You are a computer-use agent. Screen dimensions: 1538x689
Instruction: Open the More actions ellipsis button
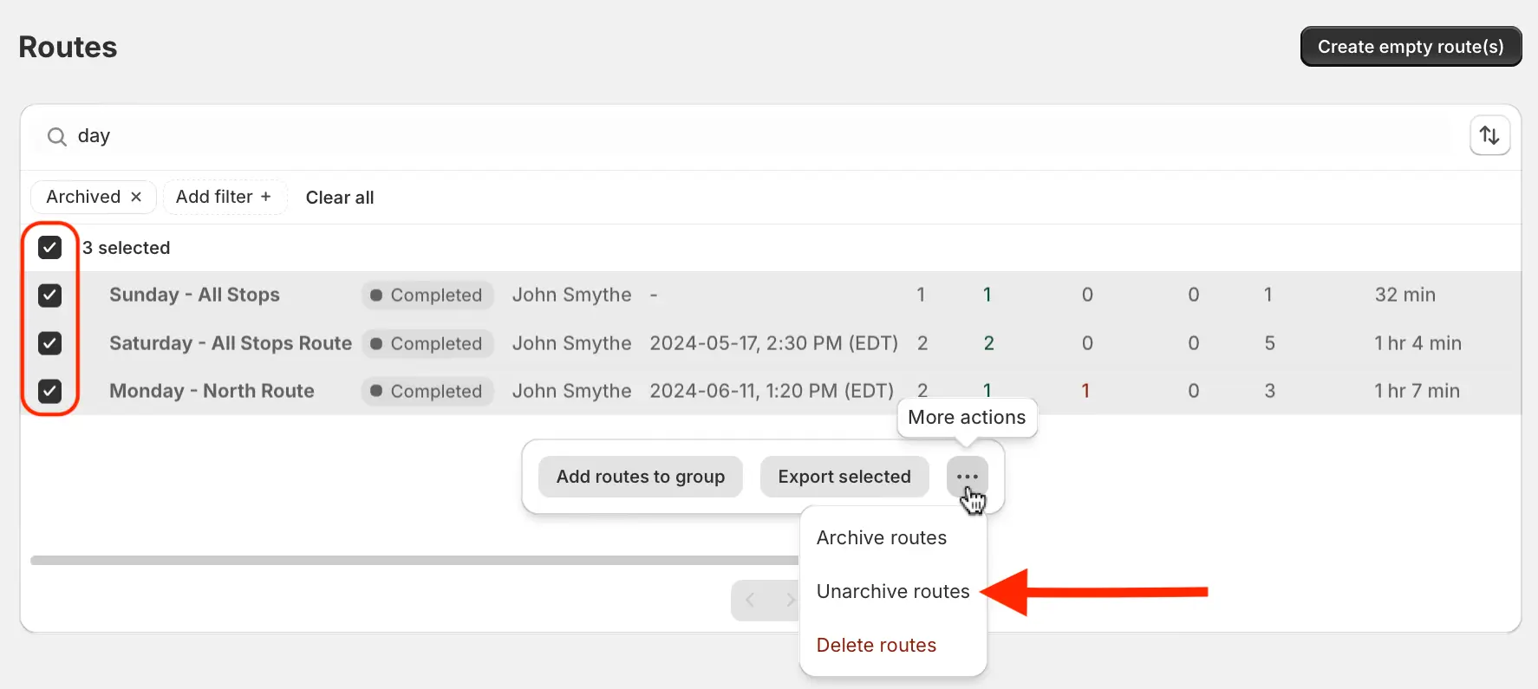click(x=967, y=477)
